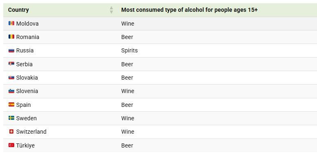Select the Russia country name
The width and height of the screenshot is (317, 154).
[25, 50]
